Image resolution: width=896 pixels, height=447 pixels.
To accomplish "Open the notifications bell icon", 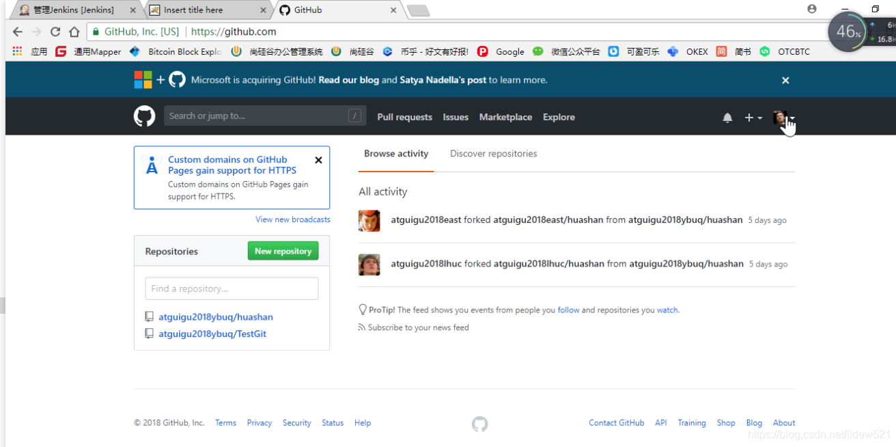I will coord(727,118).
